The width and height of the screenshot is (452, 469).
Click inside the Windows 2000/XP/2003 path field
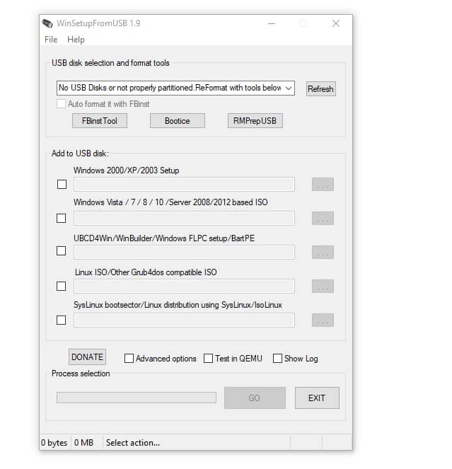click(x=184, y=185)
